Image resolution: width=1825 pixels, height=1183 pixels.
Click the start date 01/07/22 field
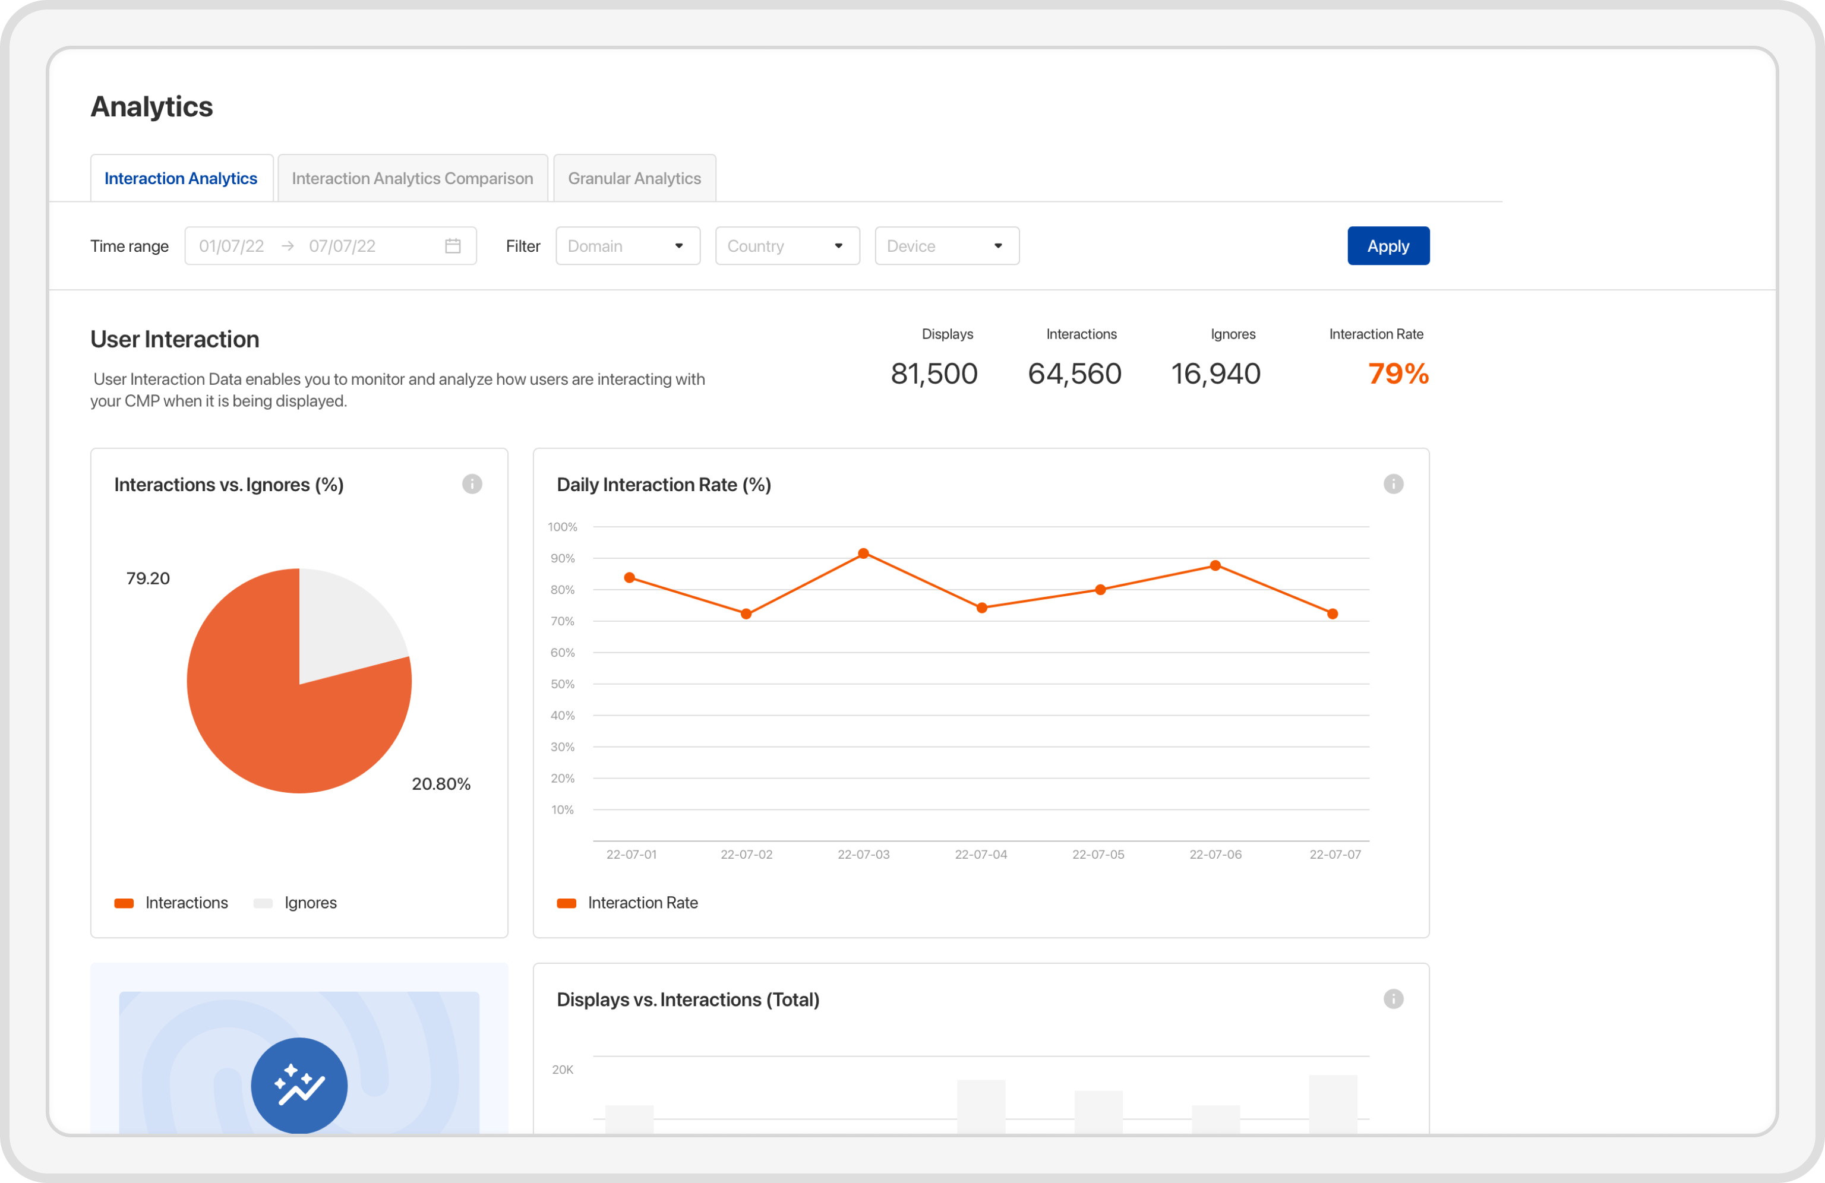(232, 246)
